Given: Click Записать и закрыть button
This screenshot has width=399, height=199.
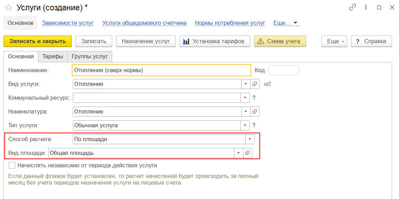Looking at the screenshot, I should 38,41.
